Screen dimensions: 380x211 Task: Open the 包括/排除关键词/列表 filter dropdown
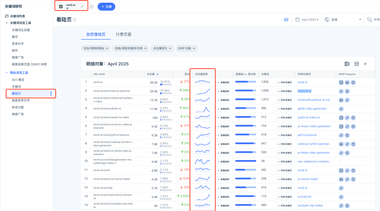131,48
